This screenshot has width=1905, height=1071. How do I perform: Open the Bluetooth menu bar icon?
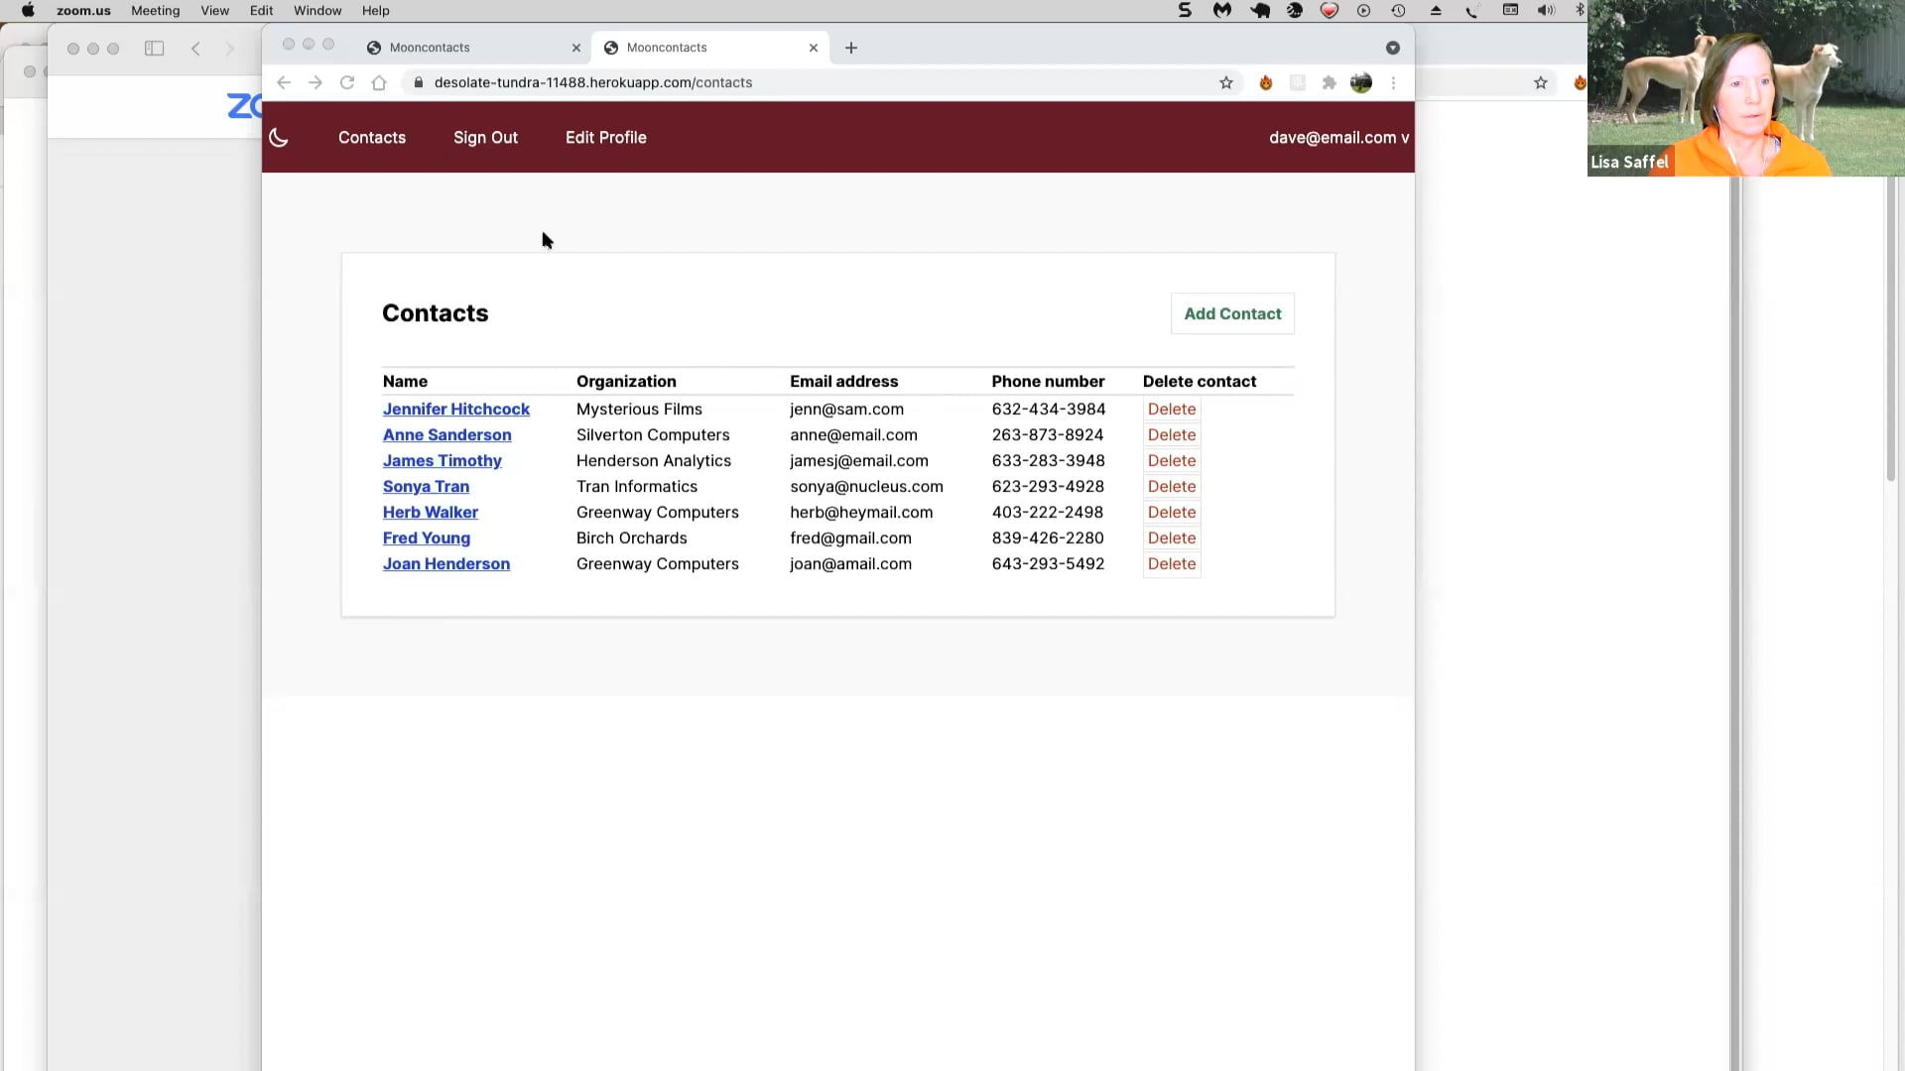tap(1580, 10)
